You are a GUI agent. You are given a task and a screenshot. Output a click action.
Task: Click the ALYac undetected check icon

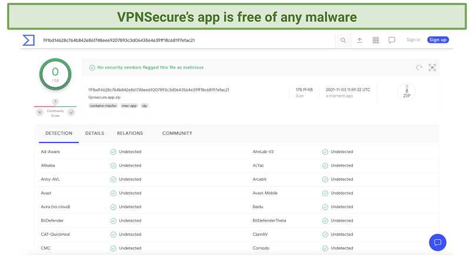click(x=325, y=166)
